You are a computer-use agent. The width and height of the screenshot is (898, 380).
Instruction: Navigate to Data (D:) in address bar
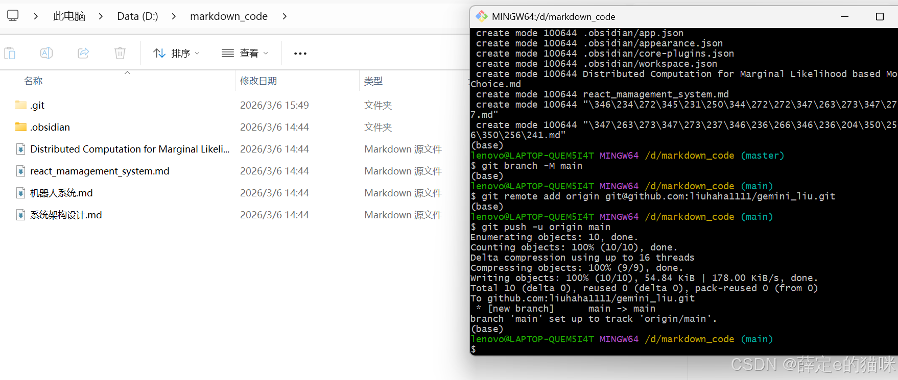pyautogui.click(x=137, y=16)
